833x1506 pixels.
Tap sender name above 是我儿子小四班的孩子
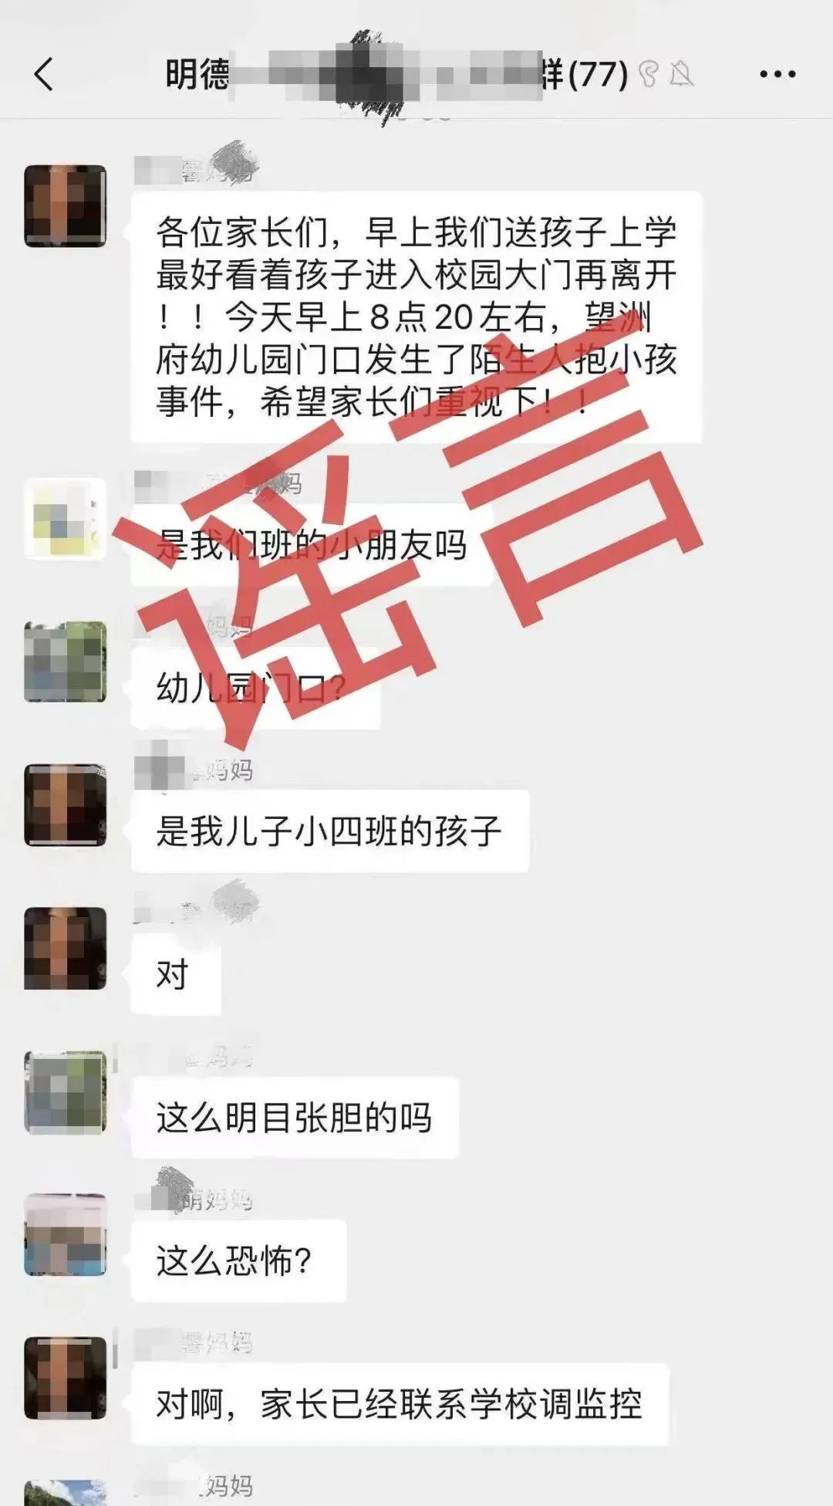(x=194, y=769)
